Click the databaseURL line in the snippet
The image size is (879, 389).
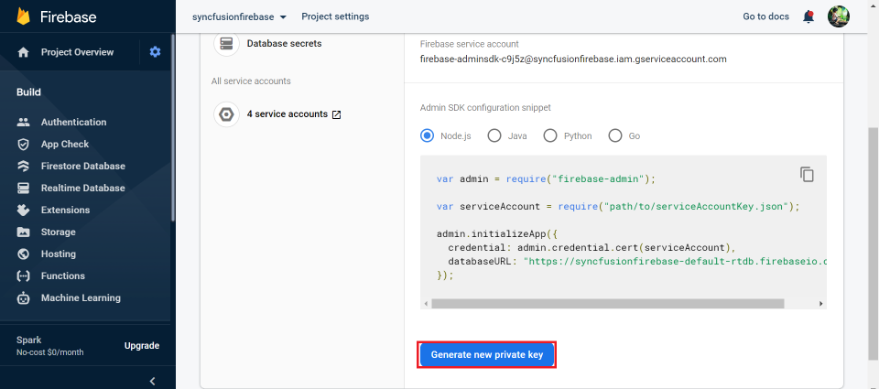tap(637, 261)
